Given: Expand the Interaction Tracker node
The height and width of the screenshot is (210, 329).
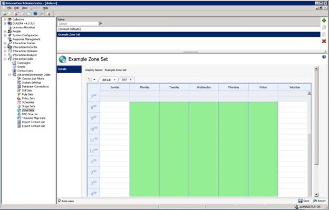Looking at the screenshot, I should (5, 43).
